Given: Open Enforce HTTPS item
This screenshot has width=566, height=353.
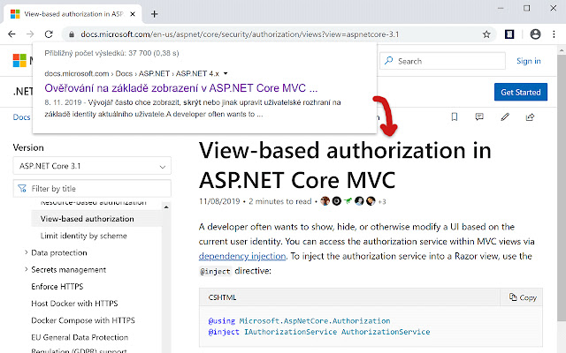Looking at the screenshot, I should tap(57, 286).
